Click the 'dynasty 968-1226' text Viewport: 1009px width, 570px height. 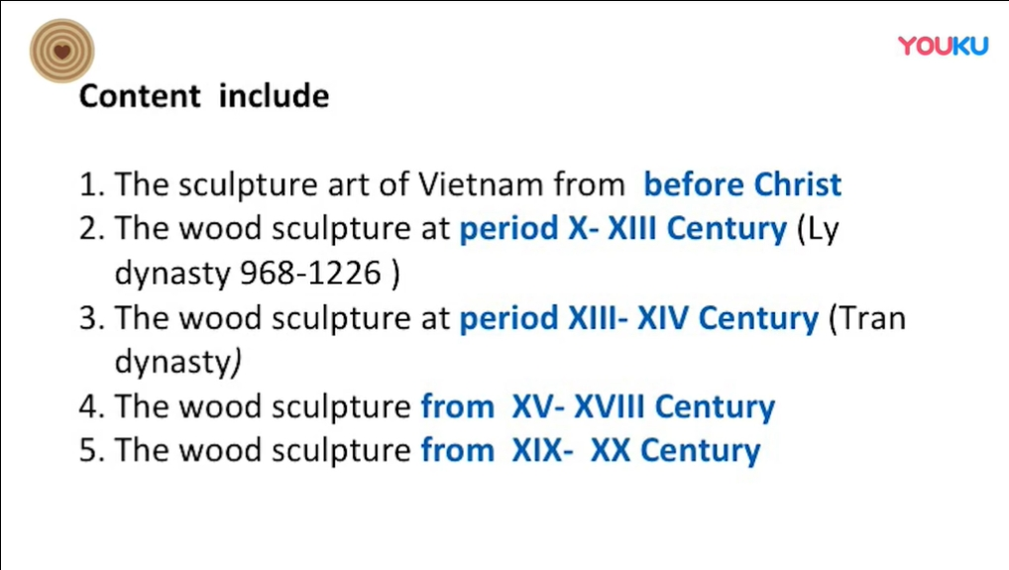point(249,274)
